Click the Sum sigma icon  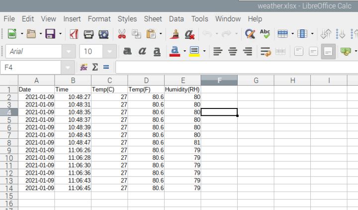click(x=95, y=67)
